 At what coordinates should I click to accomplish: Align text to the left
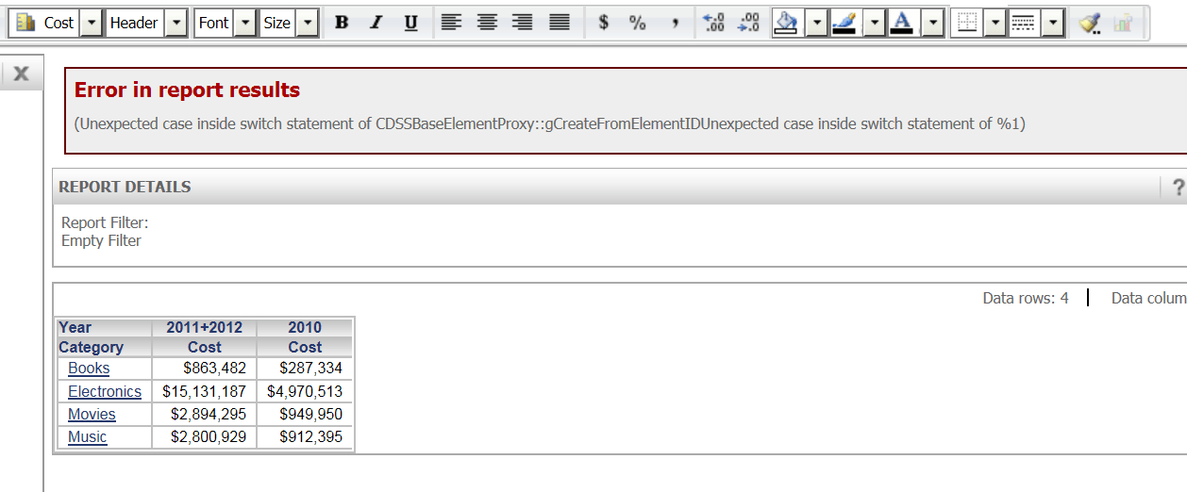point(452,23)
